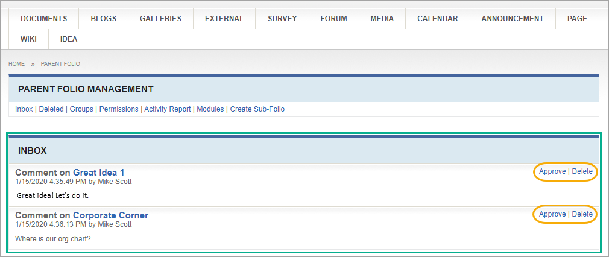Open the Idea tab
Screen dimensions: 609x257
click(x=69, y=39)
